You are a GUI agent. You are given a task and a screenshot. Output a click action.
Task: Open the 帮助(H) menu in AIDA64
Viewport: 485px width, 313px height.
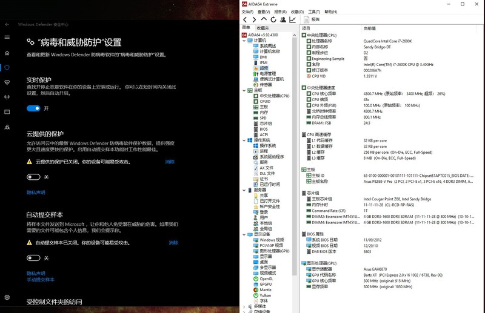coord(331,12)
